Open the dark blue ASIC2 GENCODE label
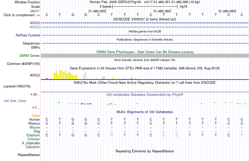 (x=35, y=23)
